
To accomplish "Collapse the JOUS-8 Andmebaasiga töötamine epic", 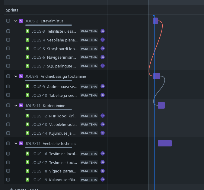I will (16, 76).
